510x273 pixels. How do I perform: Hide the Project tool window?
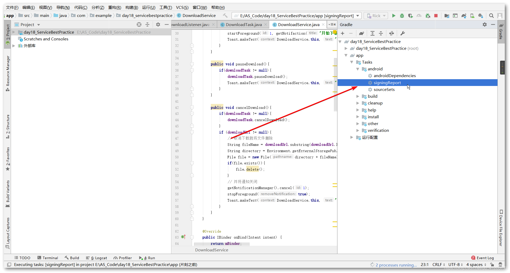[x=166, y=24]
